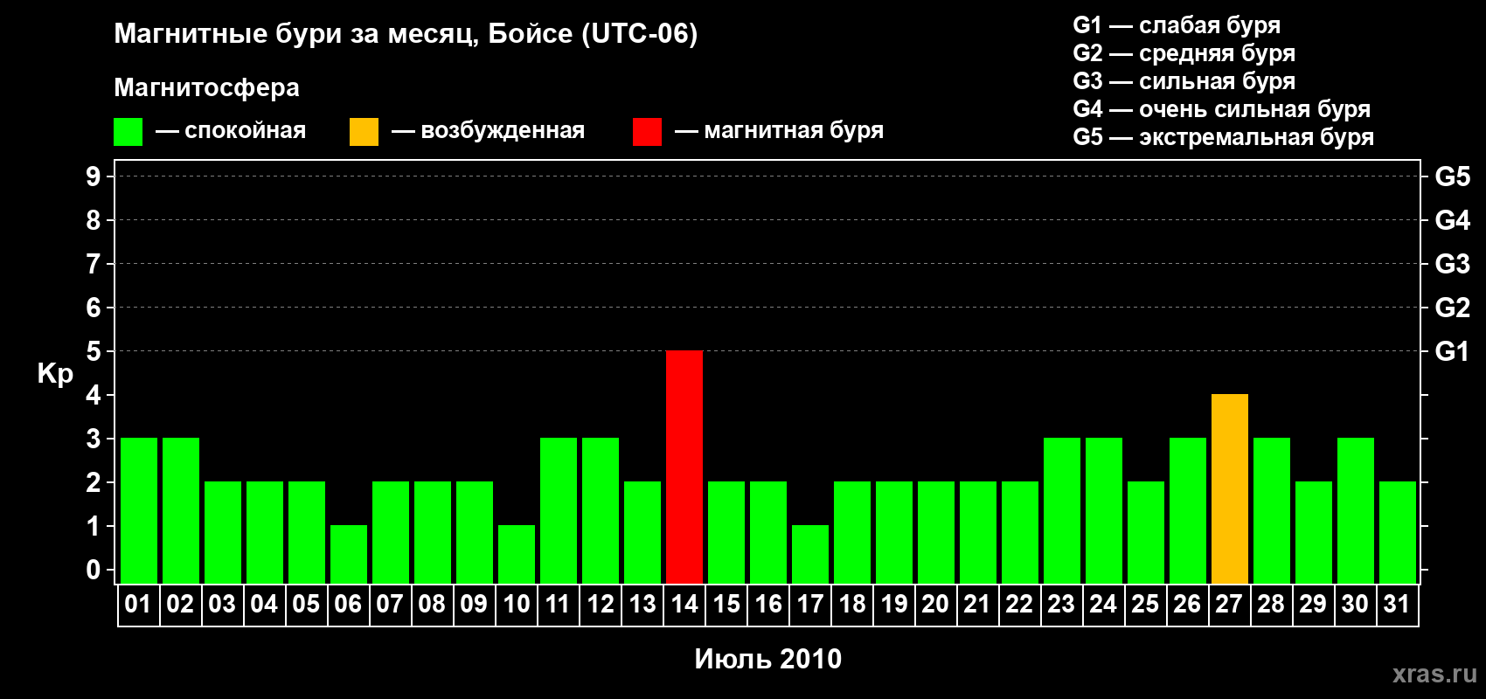1486x699 pixels.
Task: Select the green bar for day 06
Action: pyautogui.click(x=349, y=555)
